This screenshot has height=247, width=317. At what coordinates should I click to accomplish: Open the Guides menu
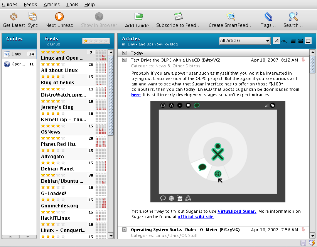click(10, 5)
